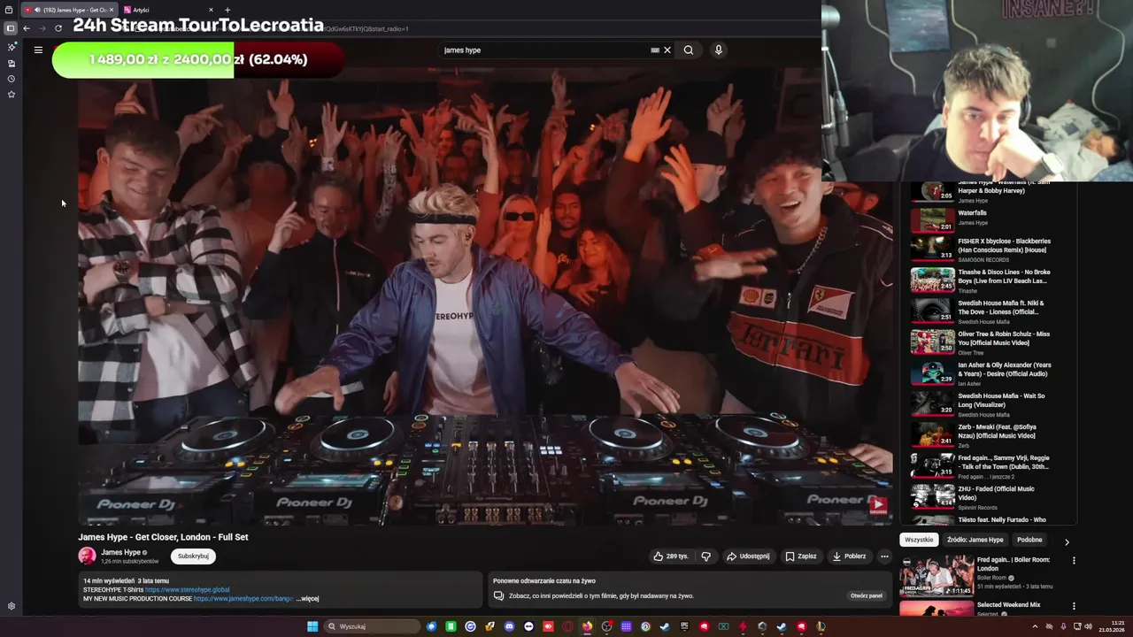
Task: Click the YouTube video player frame
Action: pos(485,296)
